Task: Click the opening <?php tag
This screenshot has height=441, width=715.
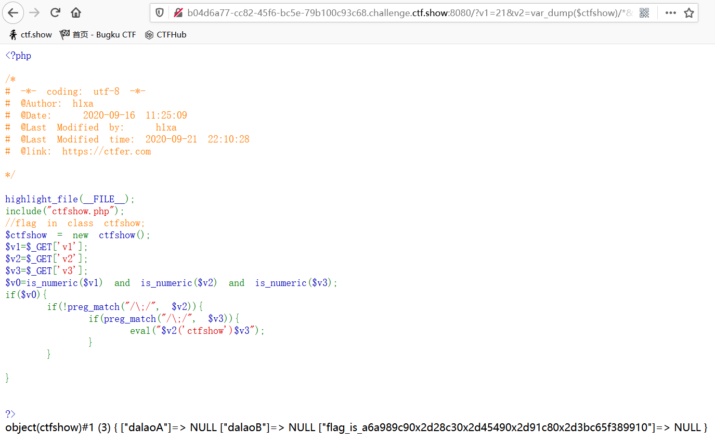Action: 18,55
